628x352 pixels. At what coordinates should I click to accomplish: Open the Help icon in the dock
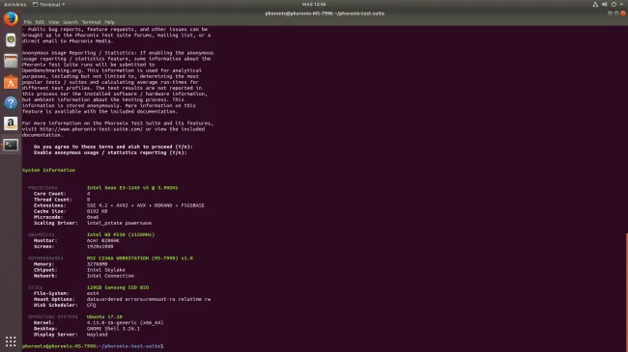tap(11, 103)
